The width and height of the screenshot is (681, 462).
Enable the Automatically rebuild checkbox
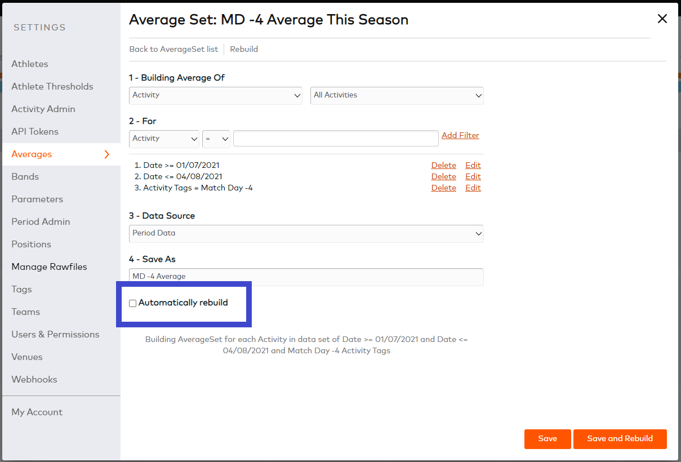click(x=133, y=303)
